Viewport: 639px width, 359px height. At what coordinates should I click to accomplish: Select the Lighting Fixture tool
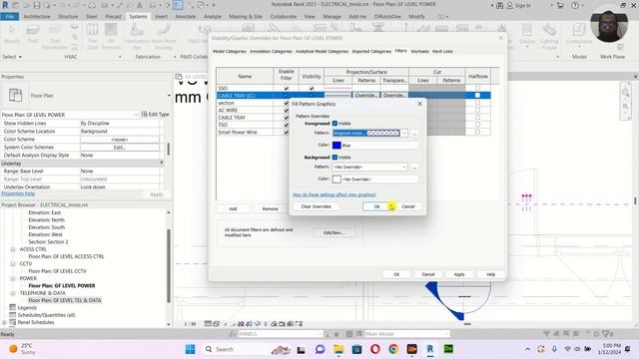pyautogui.click(x=549, y=36)
